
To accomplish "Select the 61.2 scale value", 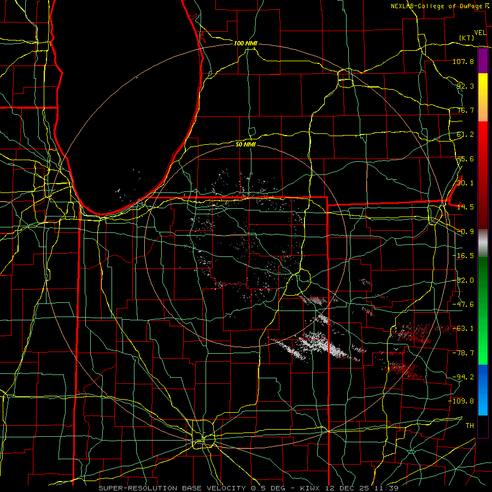I will coord(465,134).
